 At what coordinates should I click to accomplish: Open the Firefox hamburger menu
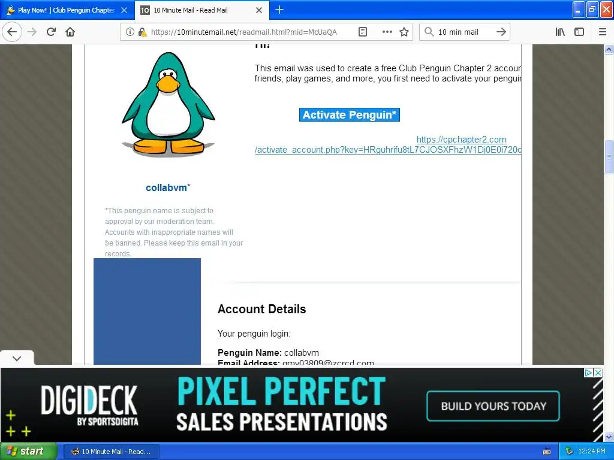pos(602,32)
